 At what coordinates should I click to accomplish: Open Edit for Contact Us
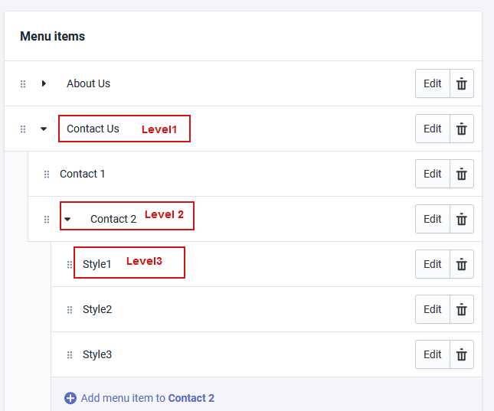433,129
